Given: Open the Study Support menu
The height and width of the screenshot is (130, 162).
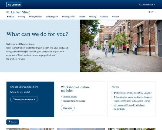Looking at the screenshot, I should click(x=52, y=17).
